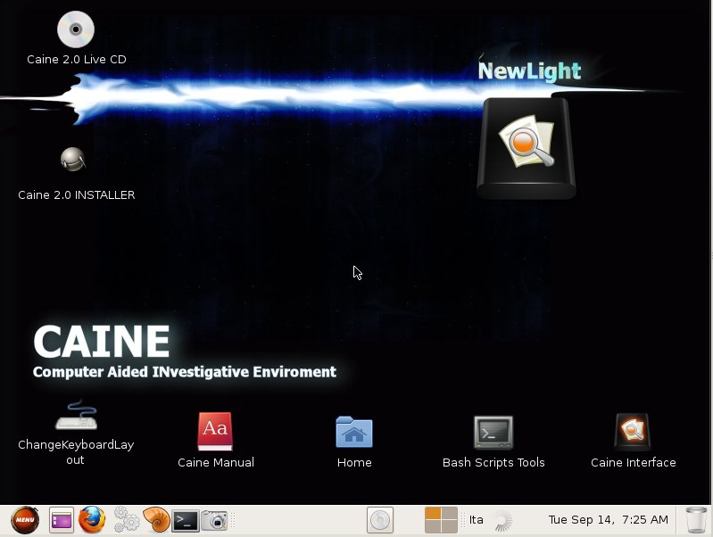Open the red MENU button in taskbar
The width and height of the screenshot is (713, 537).
click(x=25, y=520)
